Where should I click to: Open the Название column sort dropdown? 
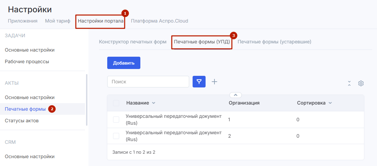point(153,103)
